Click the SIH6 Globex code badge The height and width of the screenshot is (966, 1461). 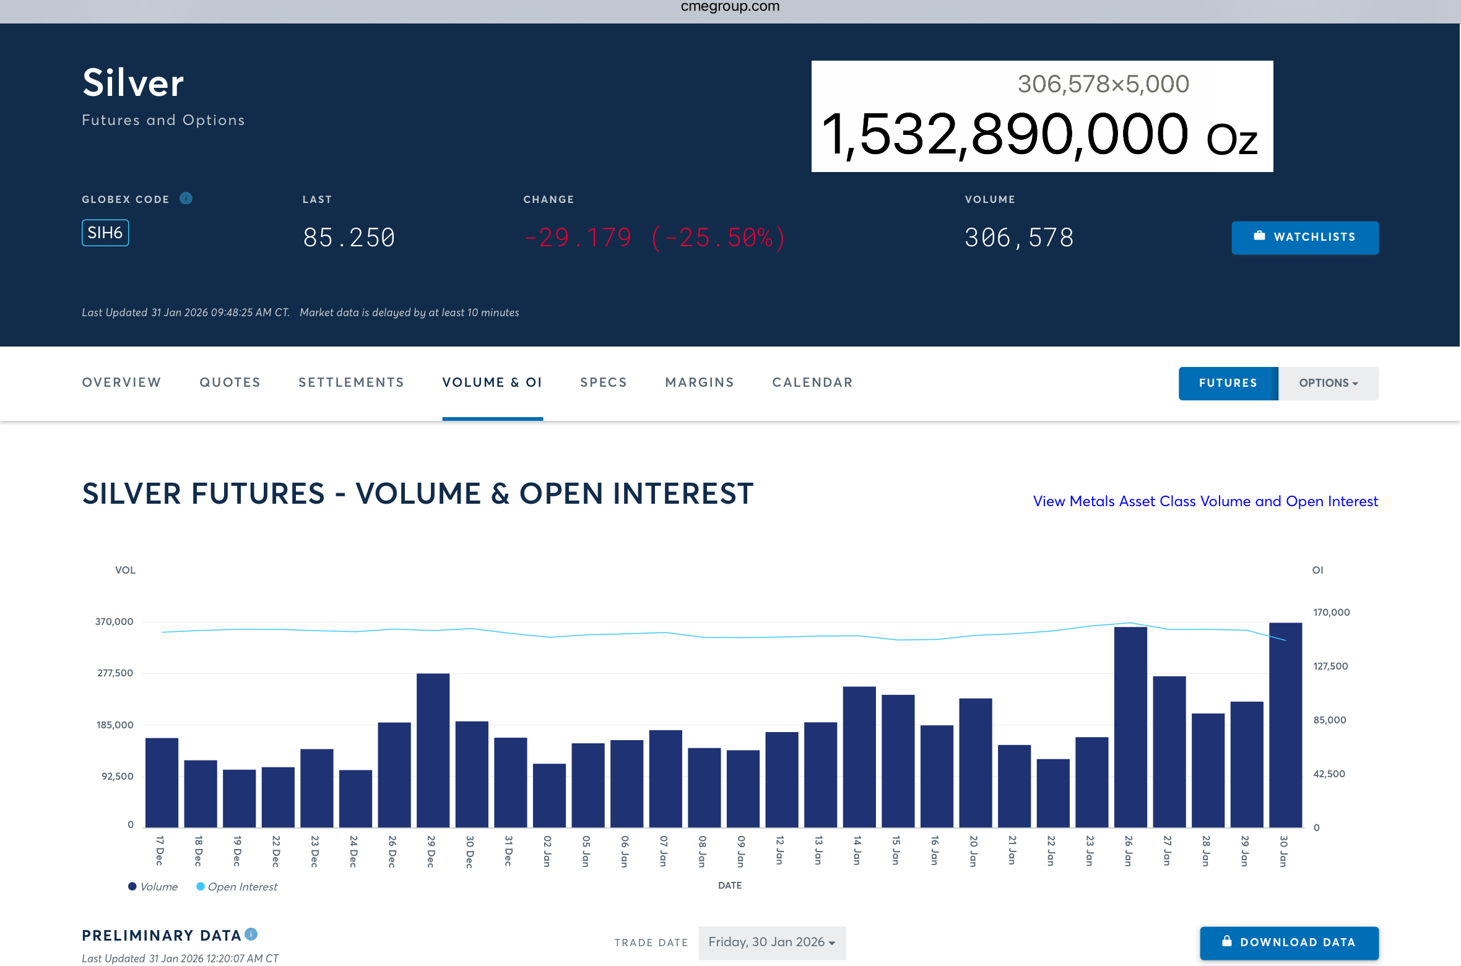pyautogui.click(x=105, y=233)
